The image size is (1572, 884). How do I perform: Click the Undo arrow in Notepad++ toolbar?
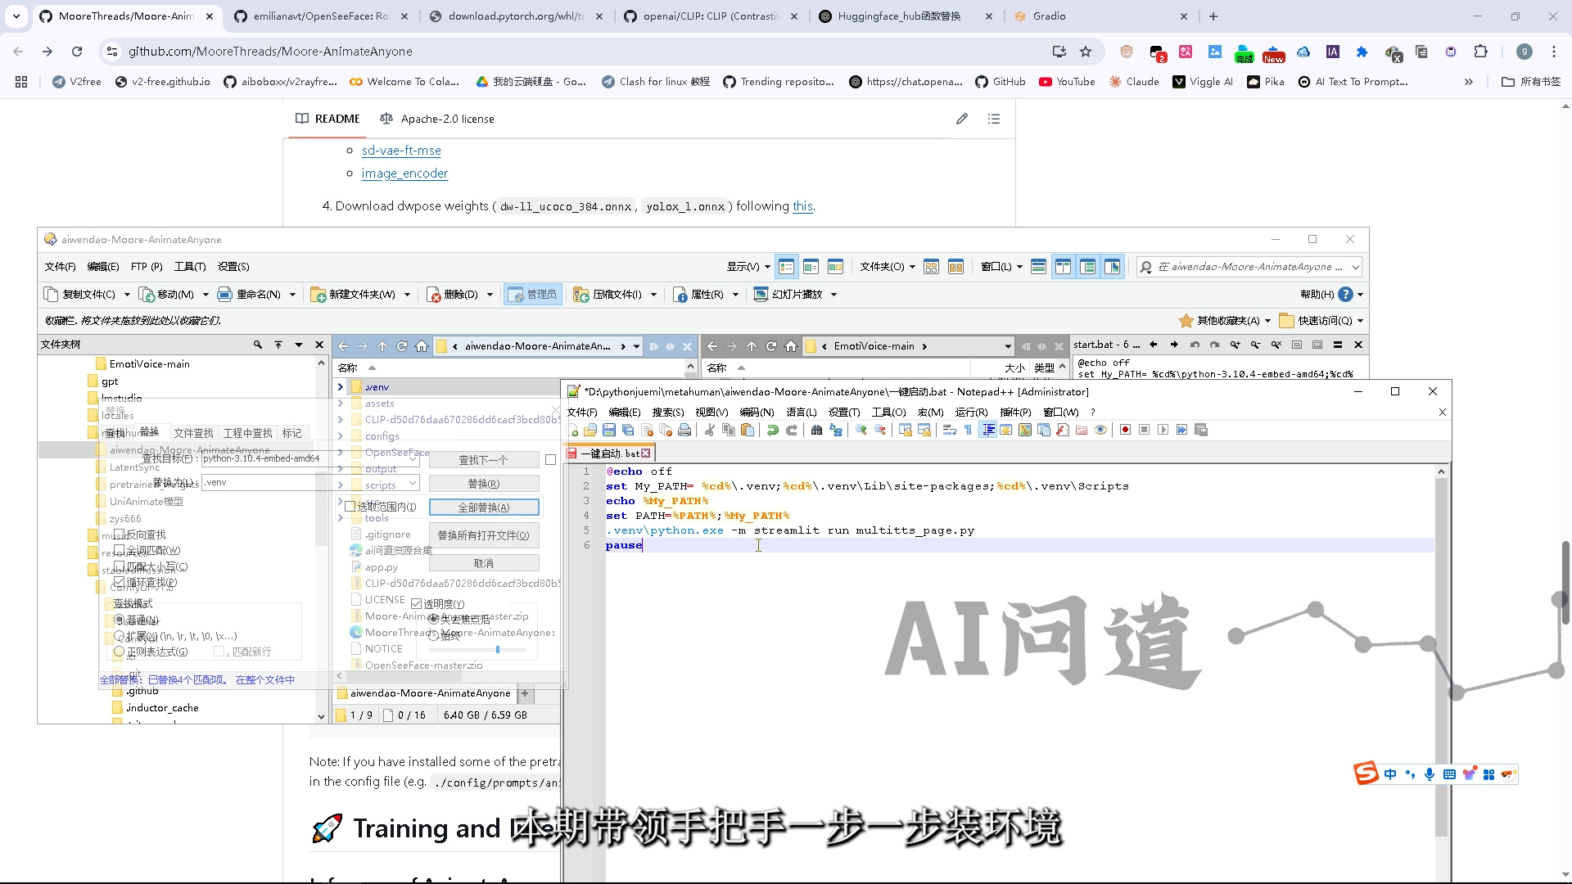click(772, 431)
